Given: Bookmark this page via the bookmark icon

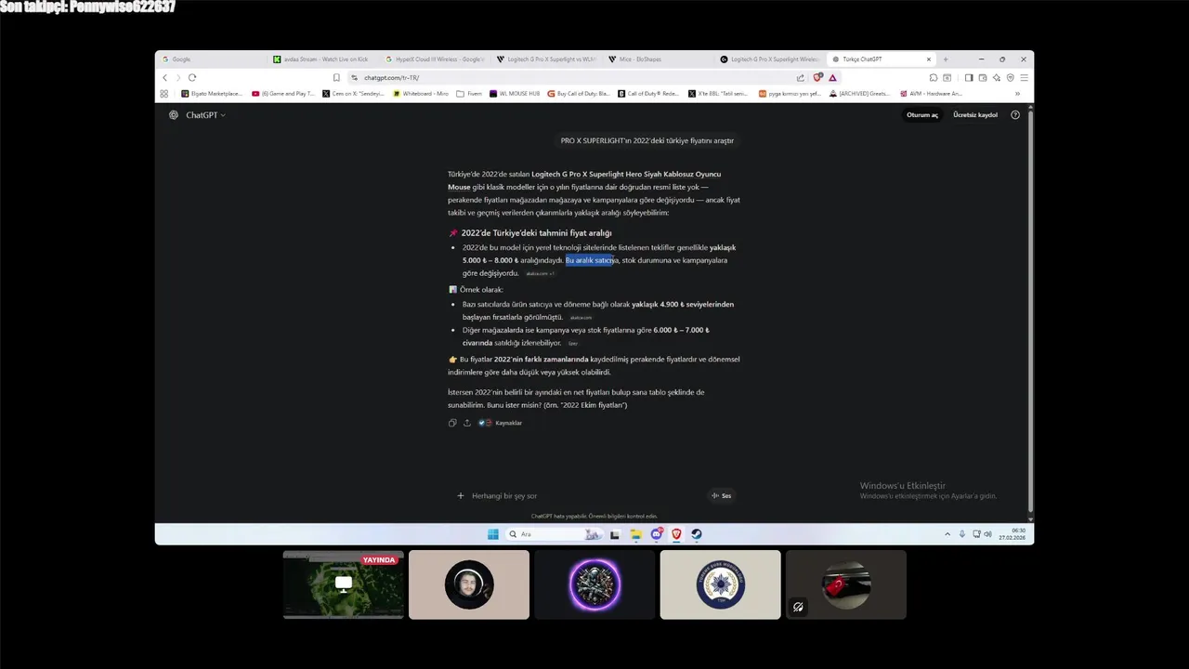Looking at the screenshot, I should point(336,78).
